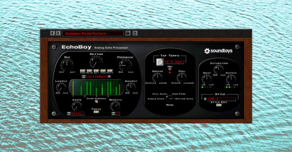Viewport: 292px width, 152px height.
Task: Open the Complex Pedal Pattern preset name field
Action: (93, 34)
